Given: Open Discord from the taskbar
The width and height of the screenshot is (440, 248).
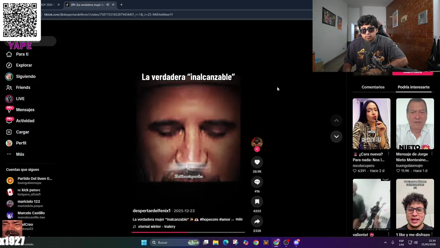Looking at the screenshot, I should 296,242.
